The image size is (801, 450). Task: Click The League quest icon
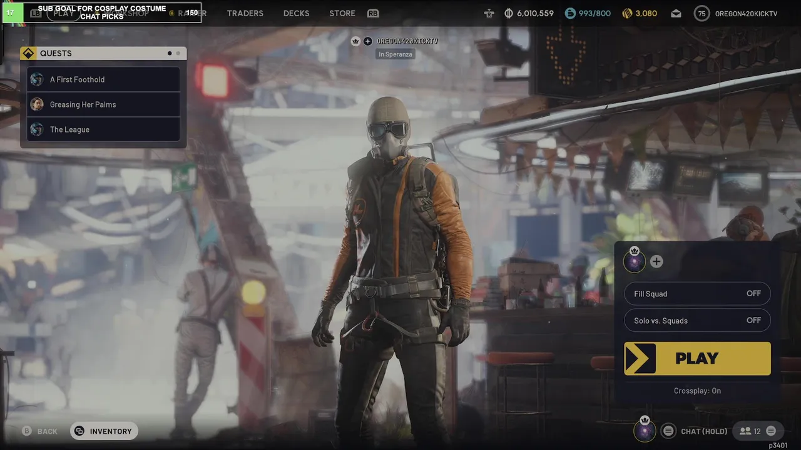coord(37,129)
